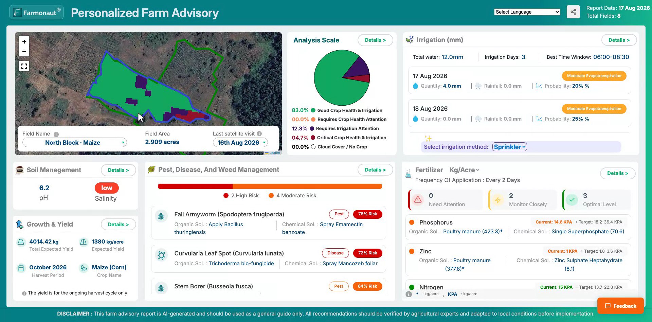The image size is (652, 322).
Task: Zoom out on the field map
Action: pos(24,52)
